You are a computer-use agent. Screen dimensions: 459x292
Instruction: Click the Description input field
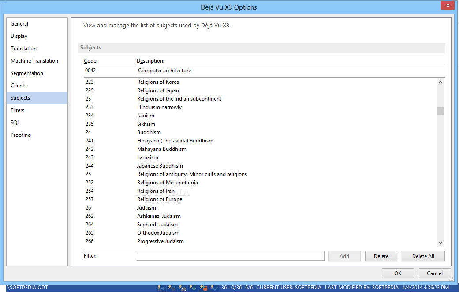tap(291, 71)
